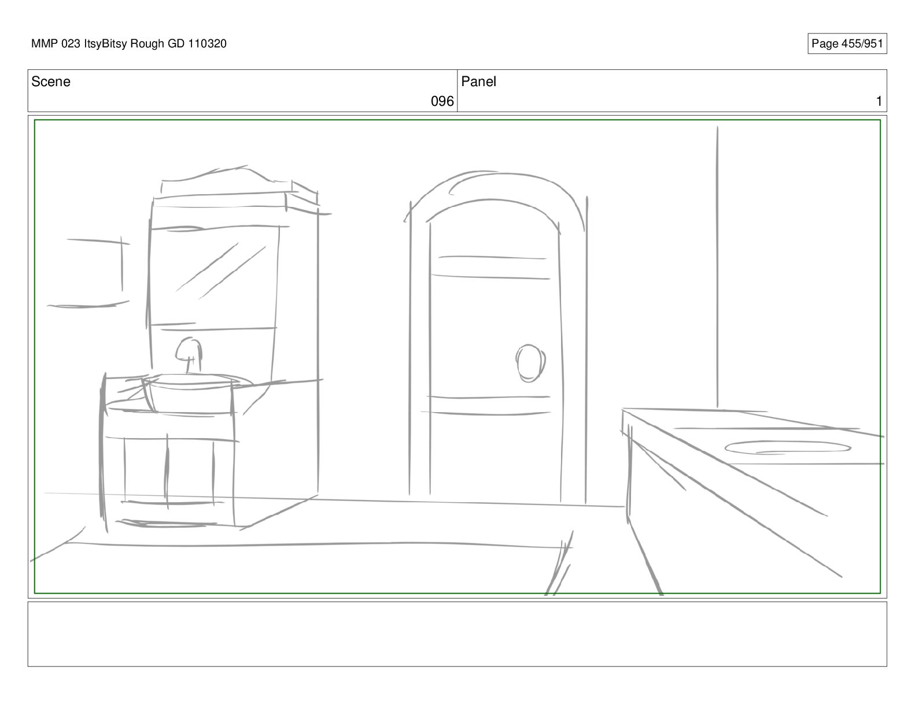Image resolution: width=915 pixels, height=708 pixels.
Task: Click the scene number '096'
Action: (442, 101)
